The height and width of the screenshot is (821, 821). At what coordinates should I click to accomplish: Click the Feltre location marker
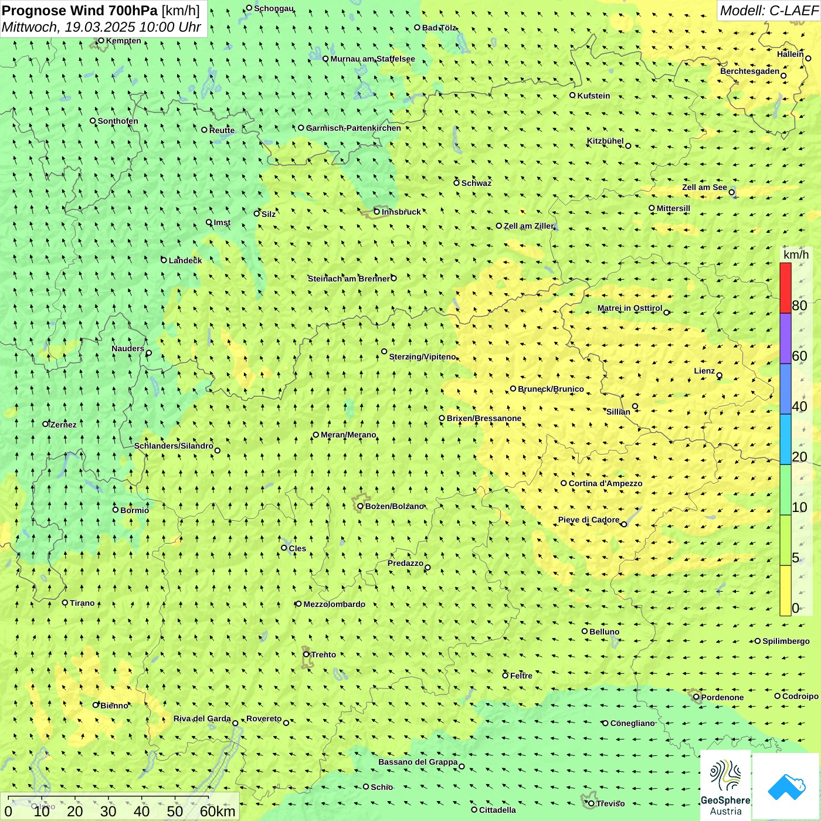[x=505, y=675]
